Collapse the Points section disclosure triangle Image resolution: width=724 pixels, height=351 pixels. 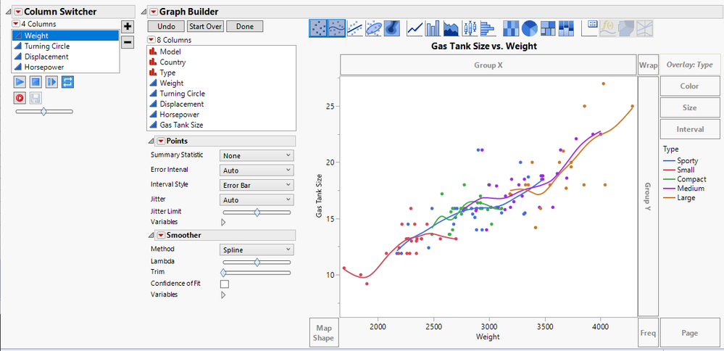pos(151,141)
